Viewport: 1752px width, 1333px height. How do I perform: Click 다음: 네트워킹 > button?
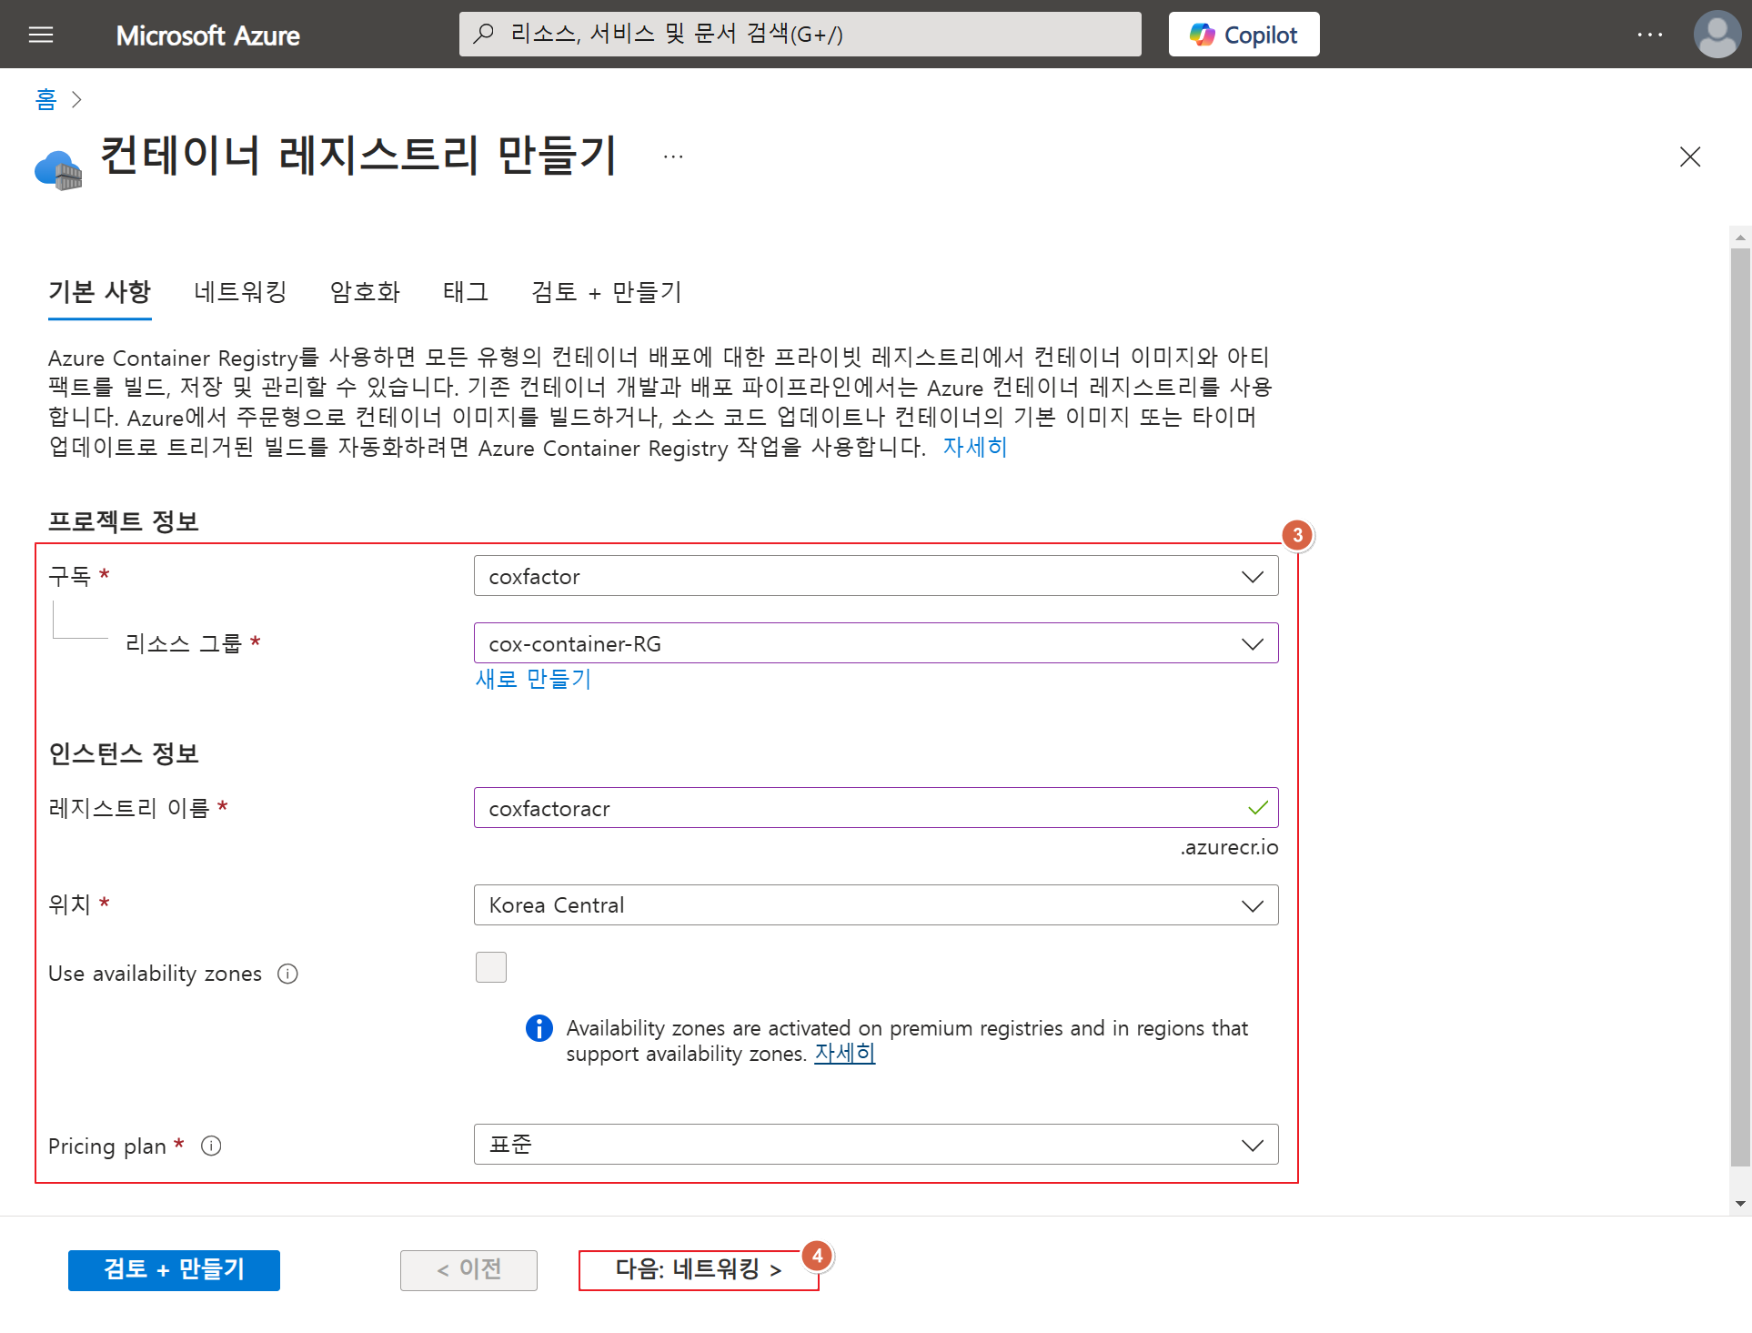click(699, 1270)
